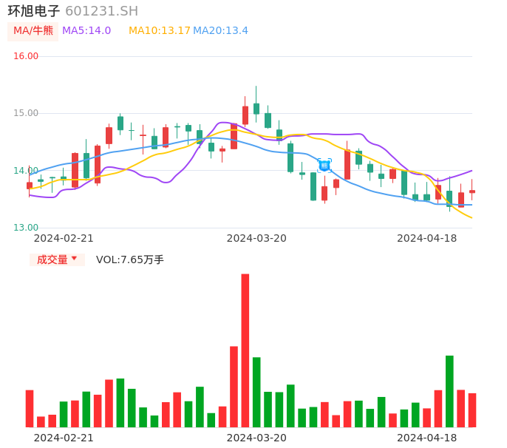Click the MA5:14.0 legend label
Screen dimensions: 507x448
(x=86, y=31)
